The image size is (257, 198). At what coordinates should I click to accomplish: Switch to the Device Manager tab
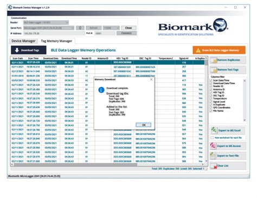[x=23, y=41]
